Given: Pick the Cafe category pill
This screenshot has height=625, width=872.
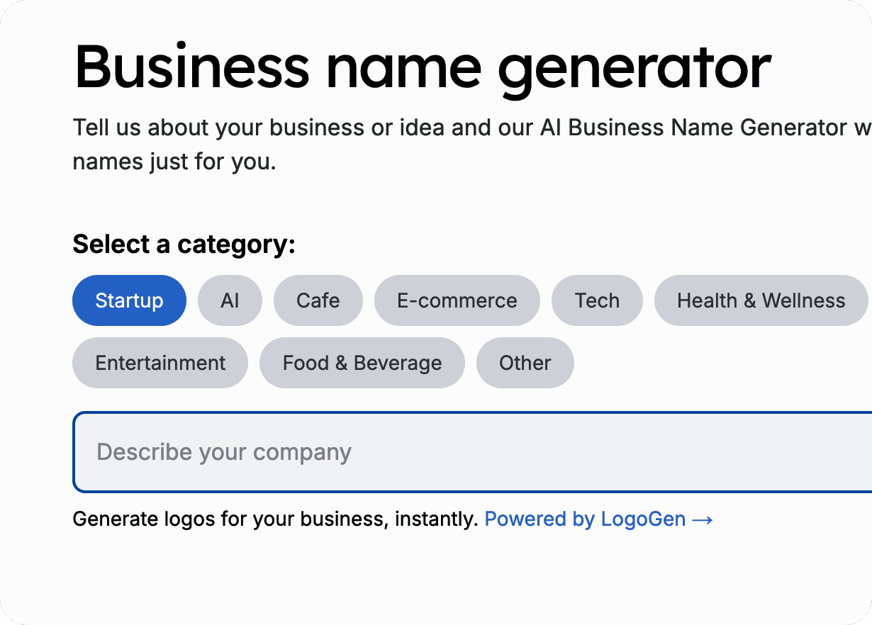Looking at the screenshot, I should [x=318, y=300].
